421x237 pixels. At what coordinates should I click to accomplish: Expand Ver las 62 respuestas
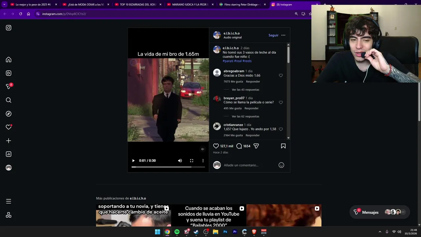pyautogui.click(x=245, y=116)
